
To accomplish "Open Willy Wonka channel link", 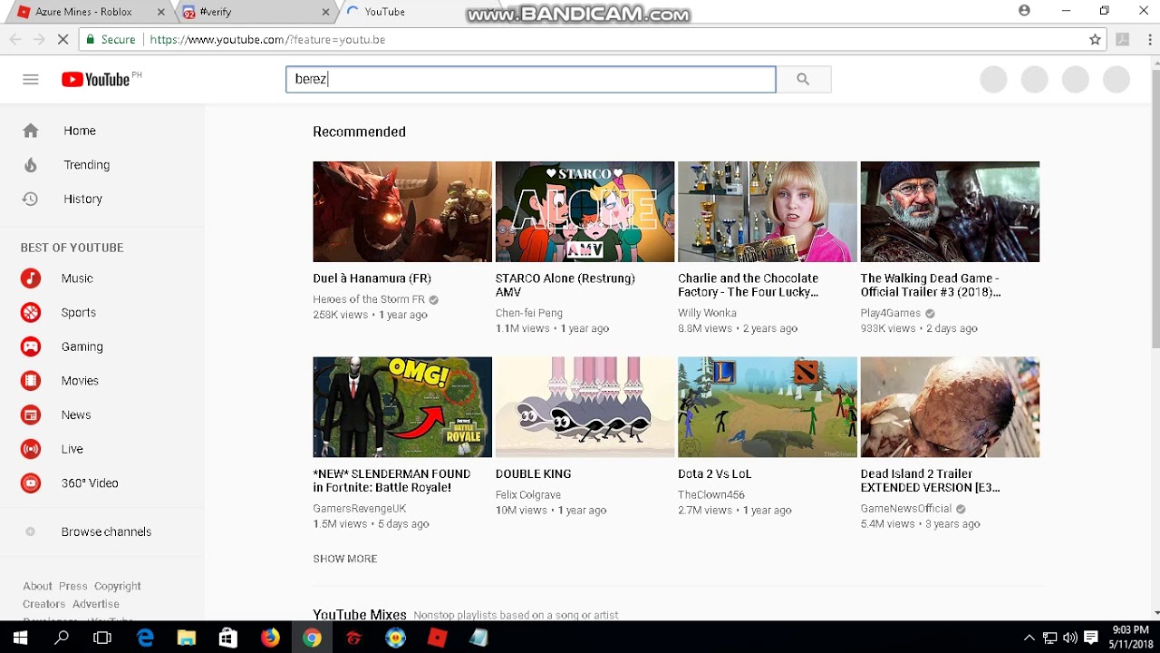I will click(707, 313).
